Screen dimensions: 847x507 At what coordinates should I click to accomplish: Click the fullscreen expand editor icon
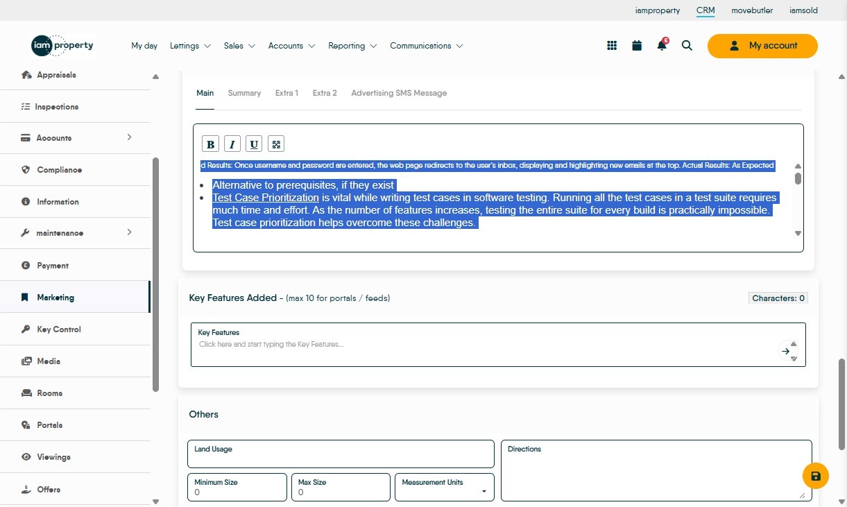click(276, 144)
